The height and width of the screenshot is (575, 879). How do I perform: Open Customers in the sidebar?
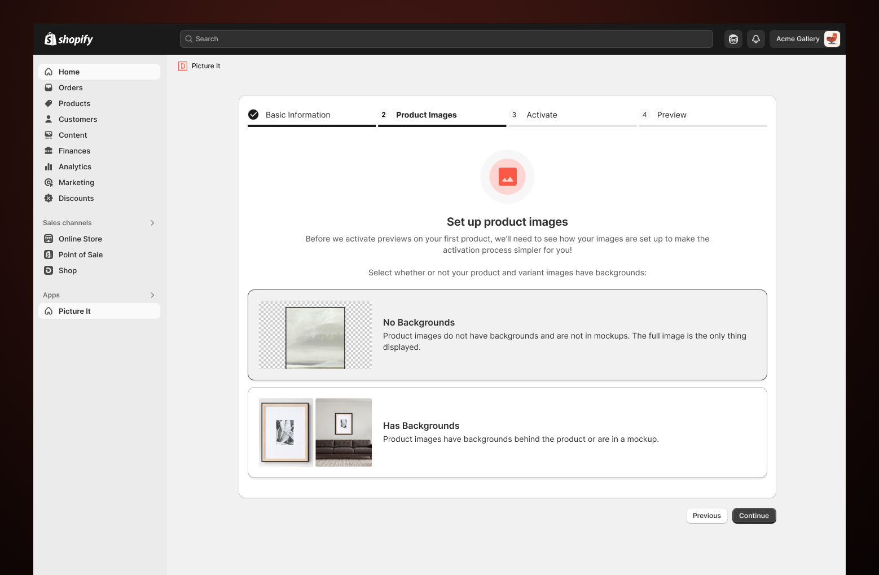99,119
